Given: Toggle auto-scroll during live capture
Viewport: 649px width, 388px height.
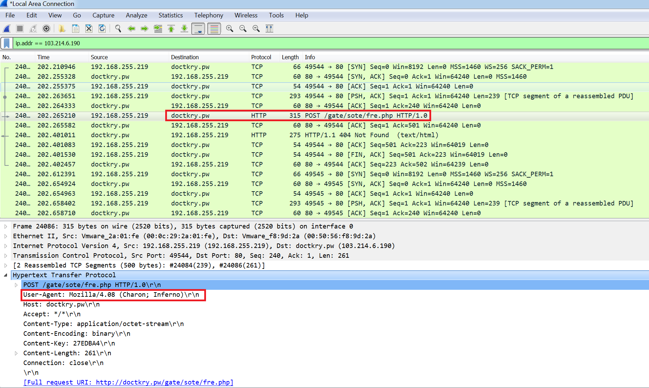Looking at the screenshot, I should point(198,29).
